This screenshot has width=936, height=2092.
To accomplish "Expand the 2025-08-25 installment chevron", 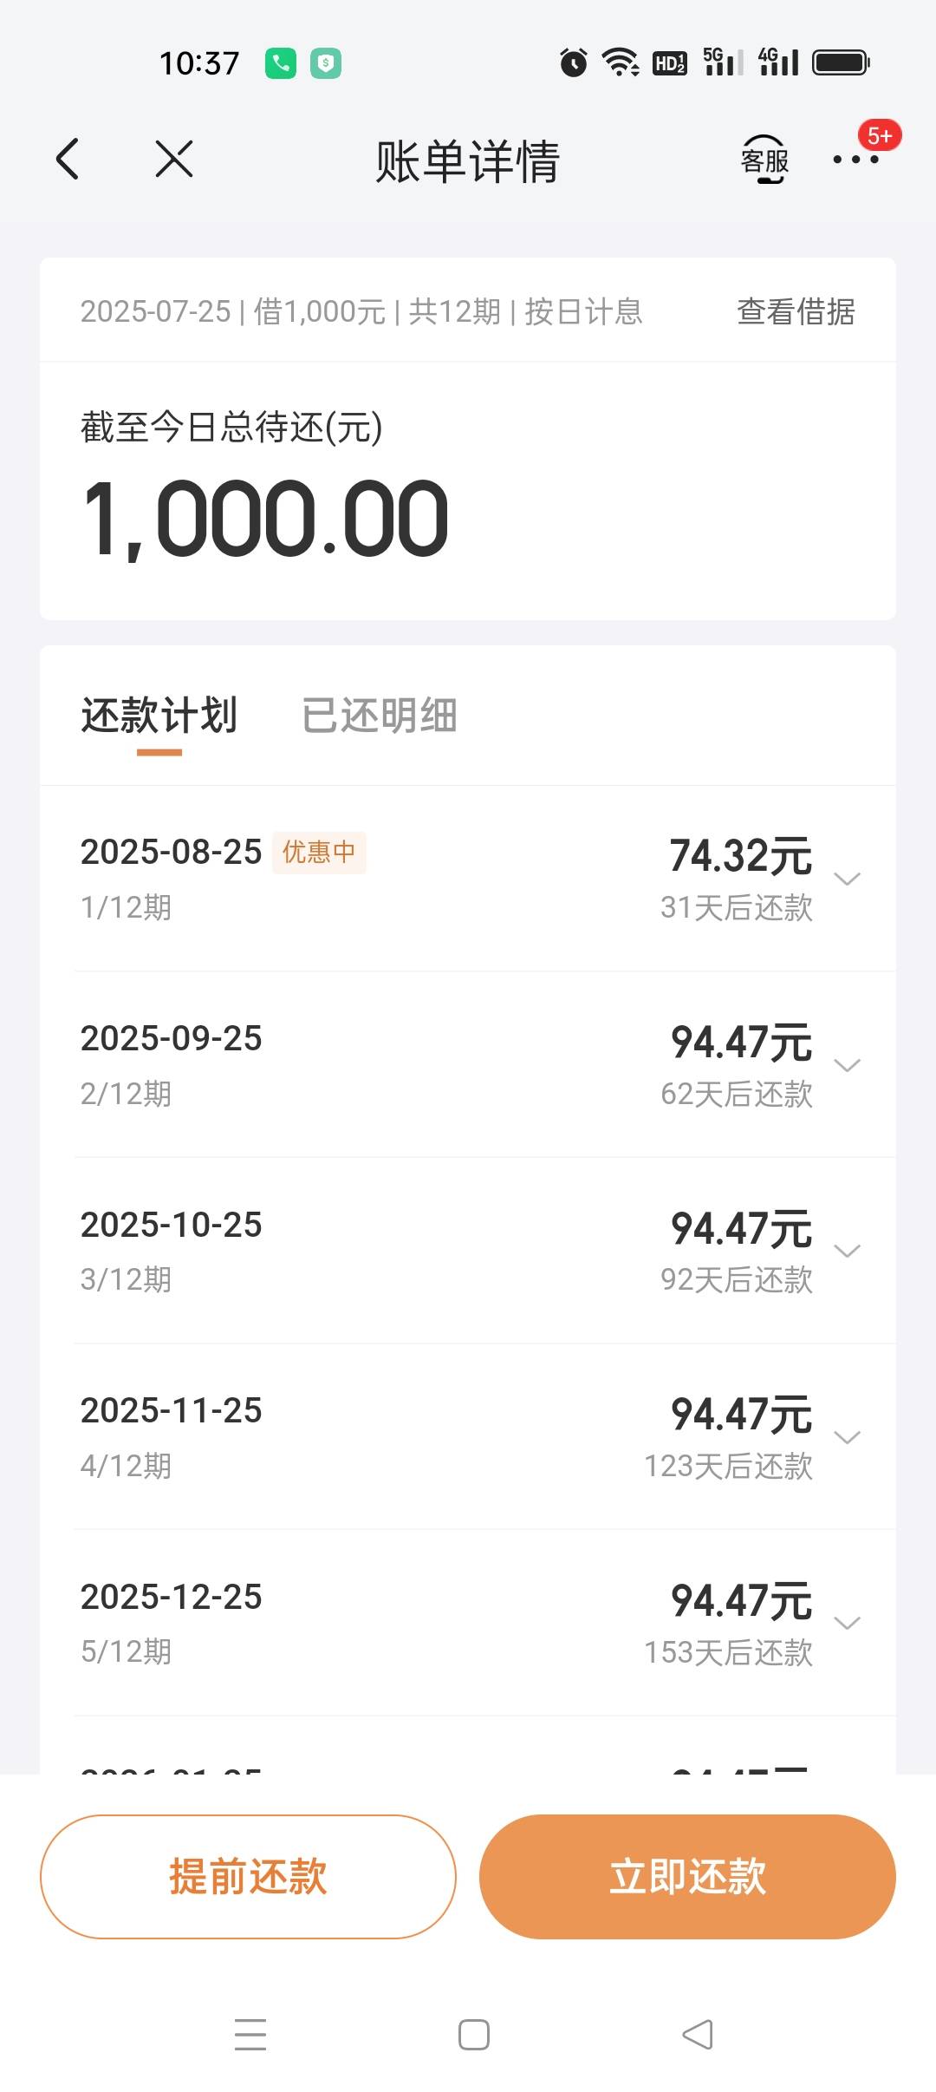I will tap(847, 879).
